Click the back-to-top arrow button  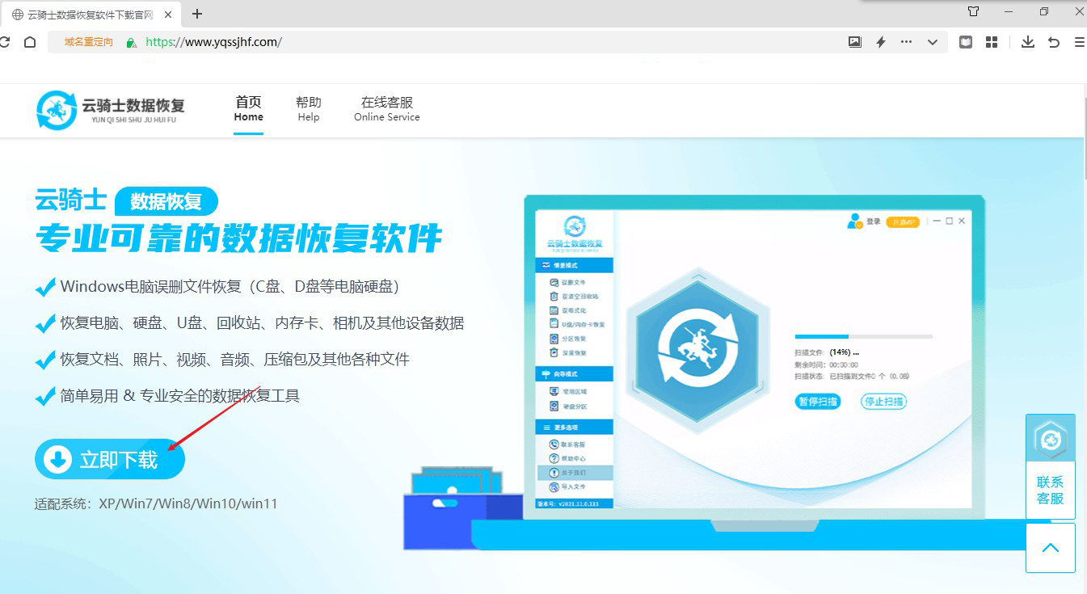[1051, 548]
